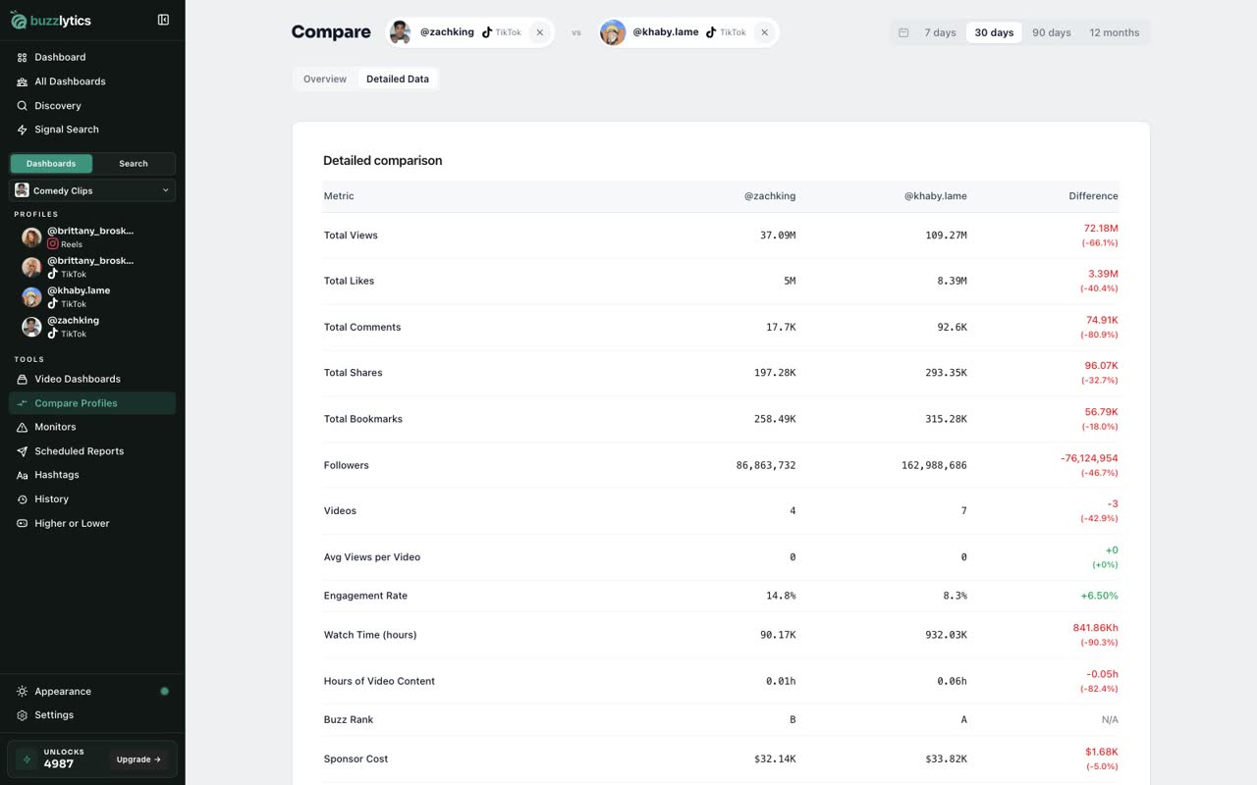The width and height of the screenshot is (1257, 785).
Task: Expand the Comedy Clips dropdown
Action: point(92,190)
